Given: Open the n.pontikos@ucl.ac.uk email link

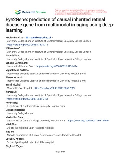Looking at the screenshot, I should coord(40,38).
